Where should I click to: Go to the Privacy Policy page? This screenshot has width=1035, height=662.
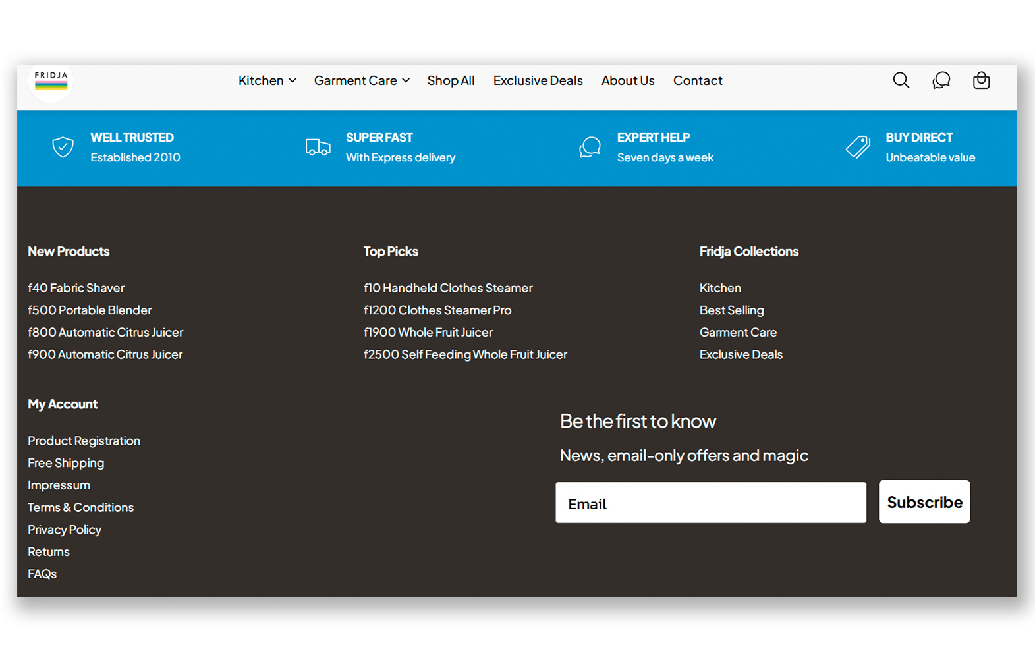pyautogui.click(x=65, y=530)
